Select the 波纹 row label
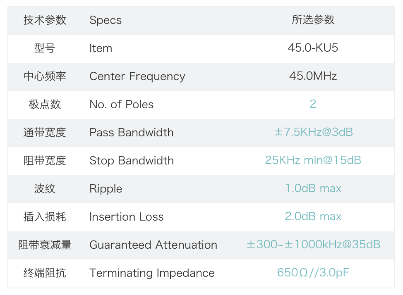Image resolution: width=403 pixels, height=295 pixels. (45, 188)
